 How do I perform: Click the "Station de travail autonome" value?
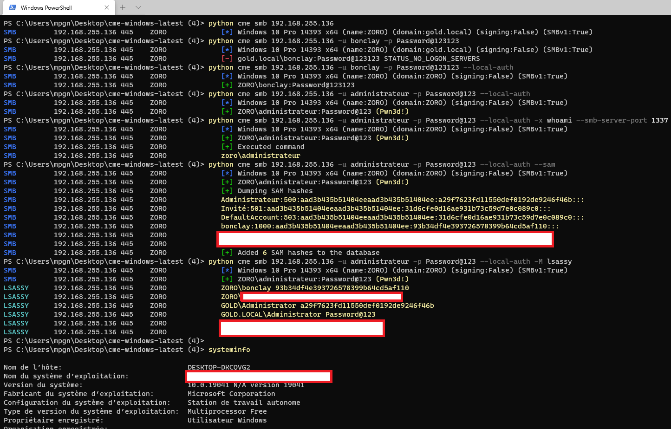click(x=244, y=403)
